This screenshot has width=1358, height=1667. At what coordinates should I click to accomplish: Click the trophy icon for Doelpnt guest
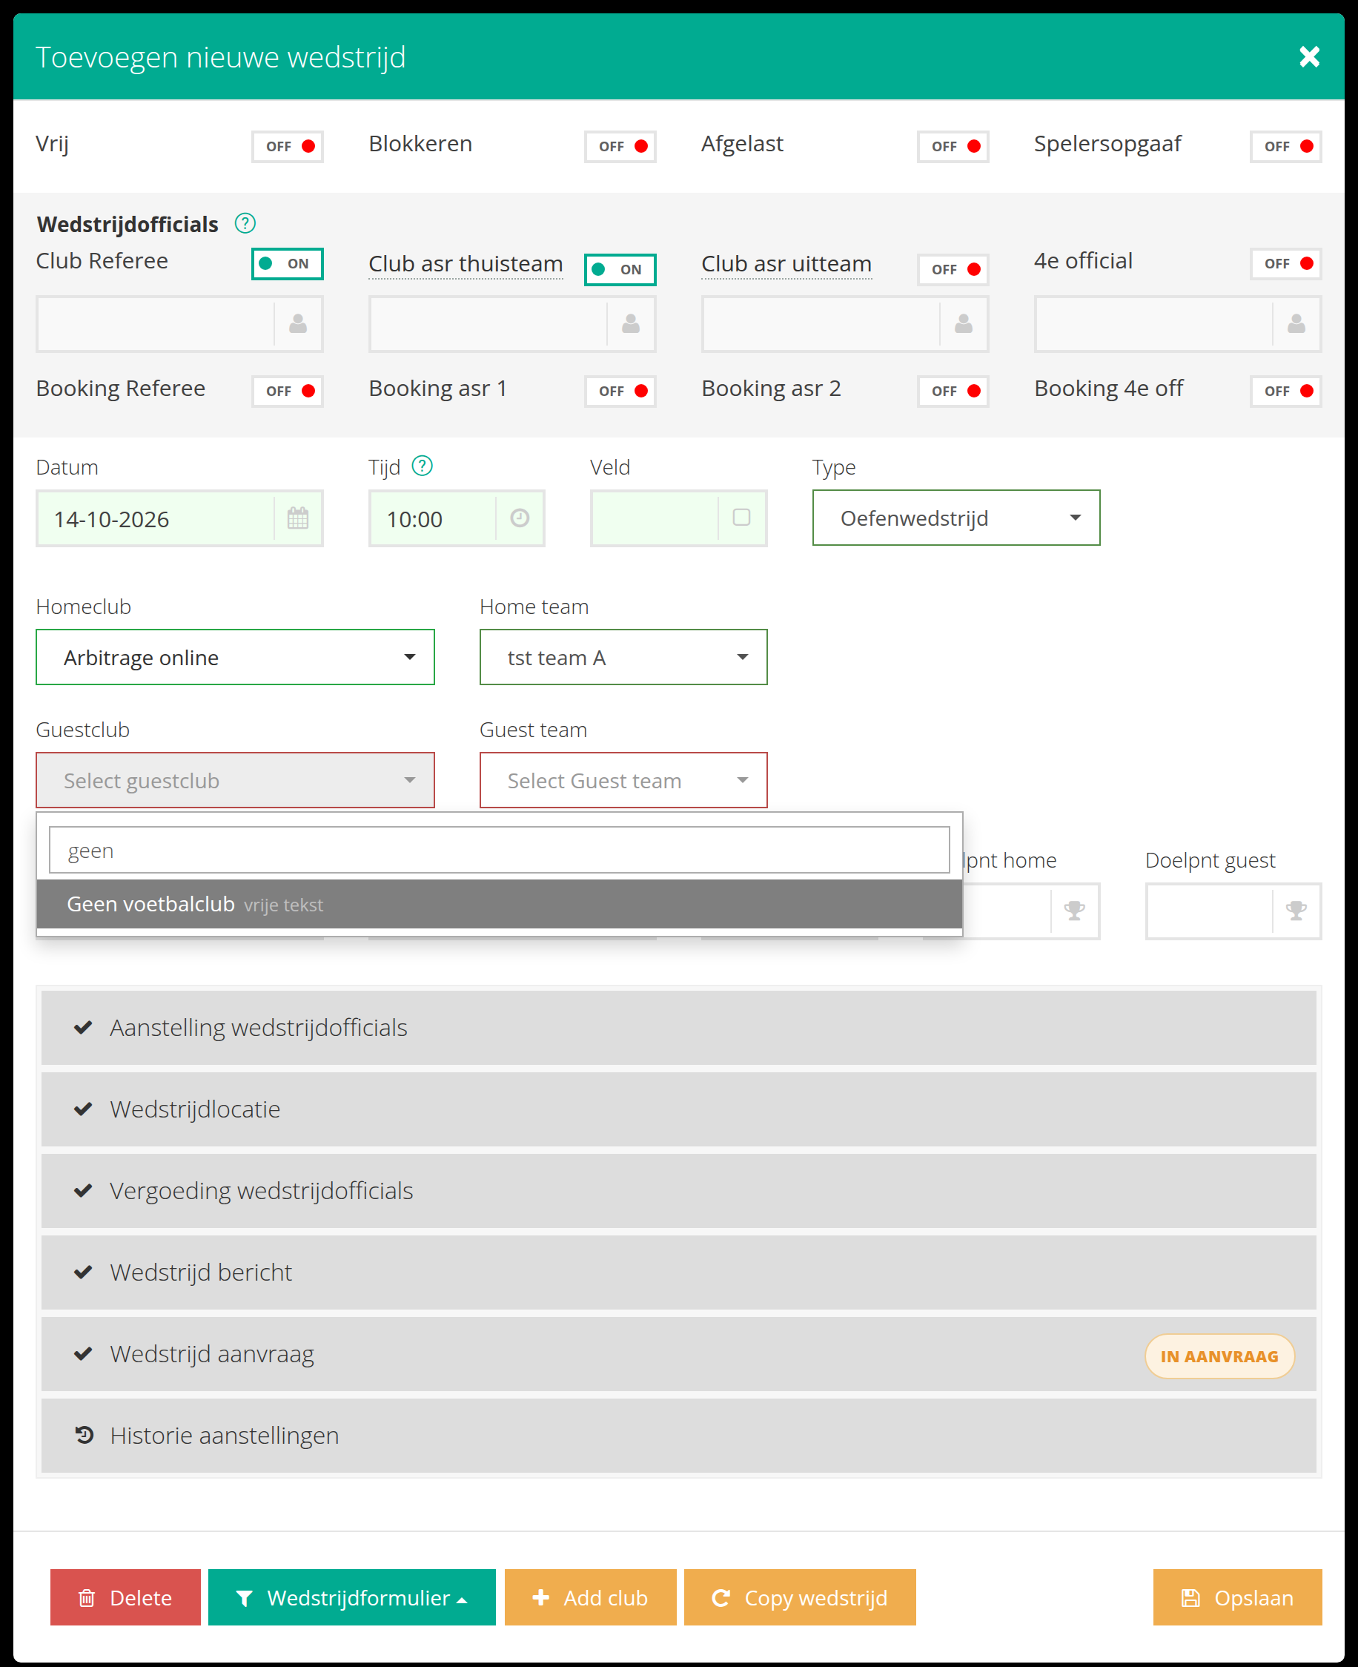tap(1296, 911)
